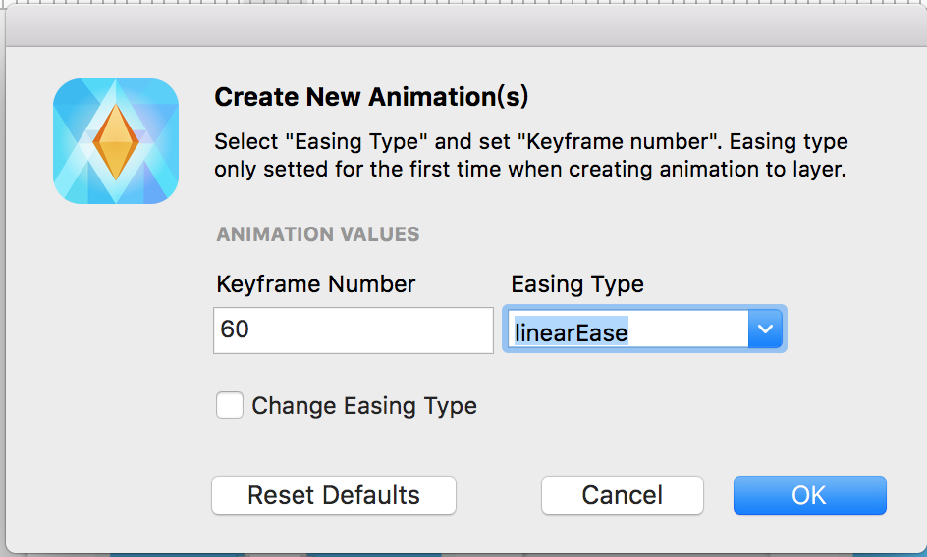Click the ANIMATION VALUES section label
The height and width of the screenshot is (557, 927).
click(317, 234)
